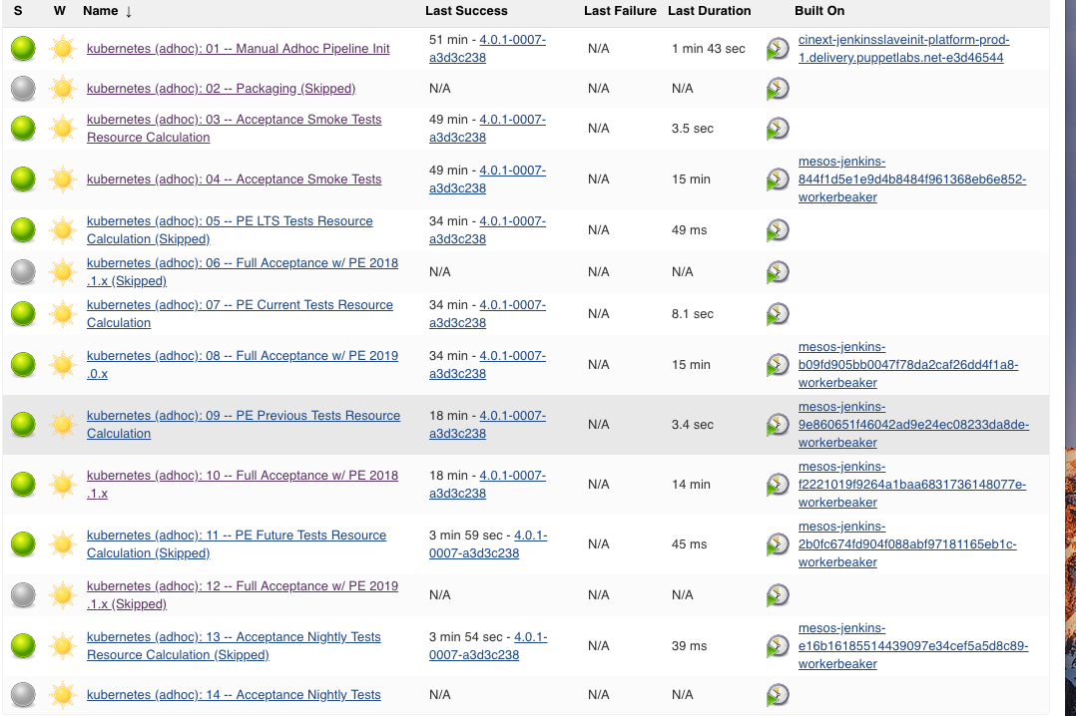Click '45 ms' duration of job 11
This screenshot has width=1076, height=716.
(x=689, y=543)
